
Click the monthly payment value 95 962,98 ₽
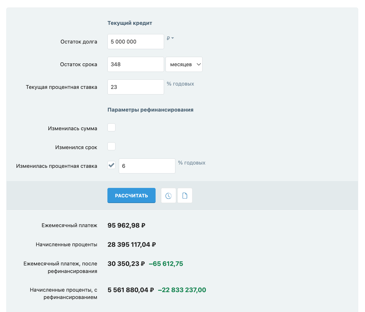click(x=126, y=225)
